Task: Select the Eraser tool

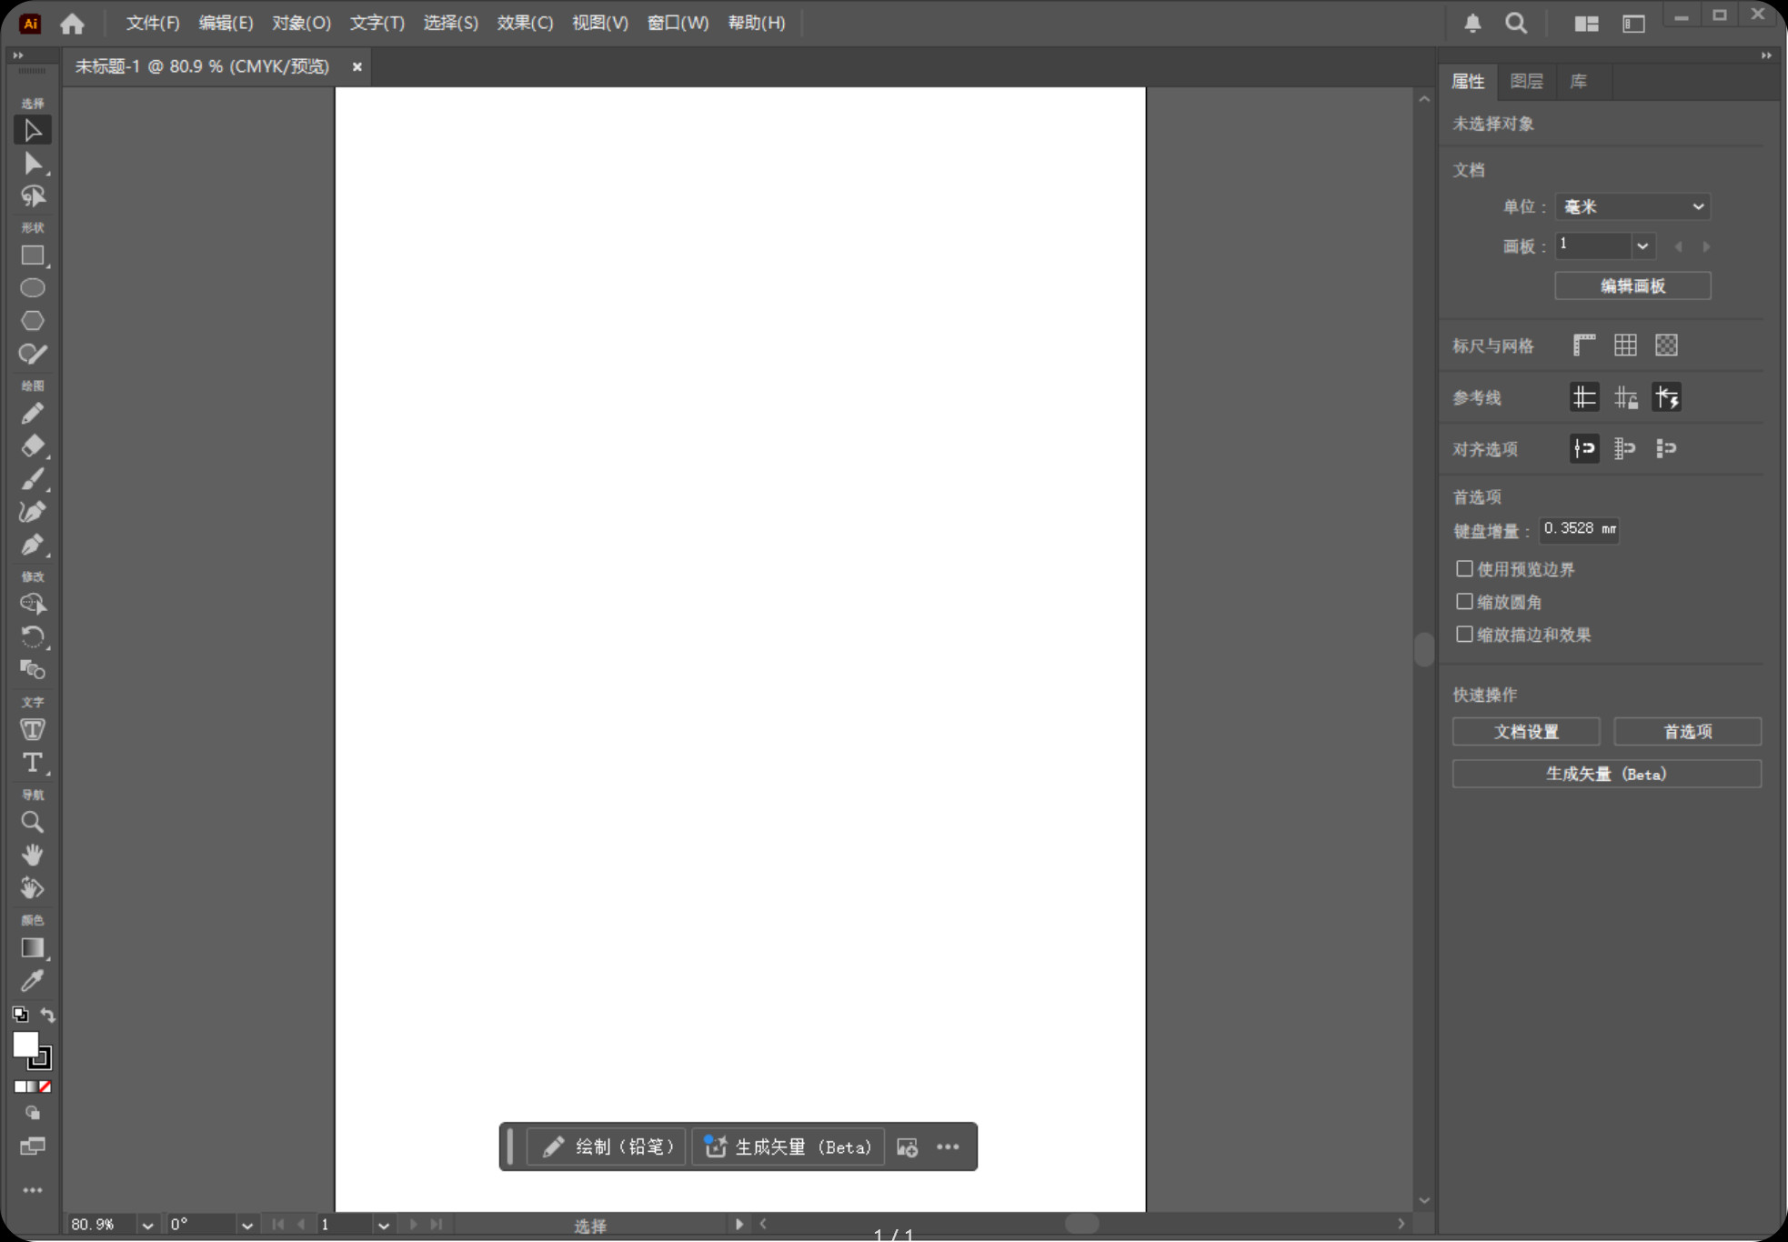Action: pyautogui.click(x=33, y=446)
